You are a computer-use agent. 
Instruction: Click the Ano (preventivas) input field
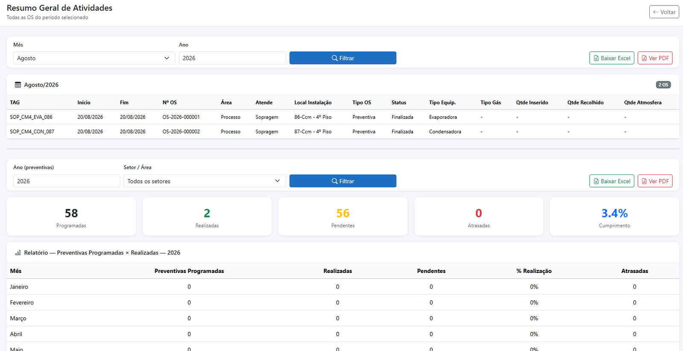(67, 181)
